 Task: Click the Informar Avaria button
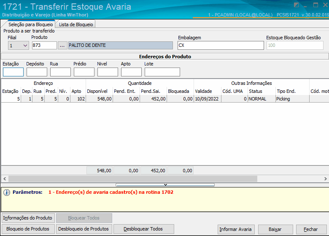click(x=236, y=229)
